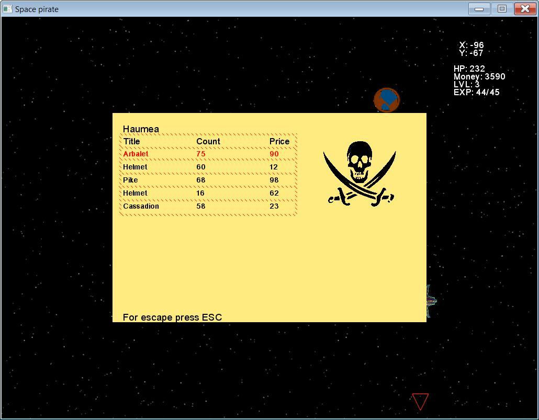Click the Count column header
Image resolution: width=539 pixels, height=420 pixels.
[208, 141]
